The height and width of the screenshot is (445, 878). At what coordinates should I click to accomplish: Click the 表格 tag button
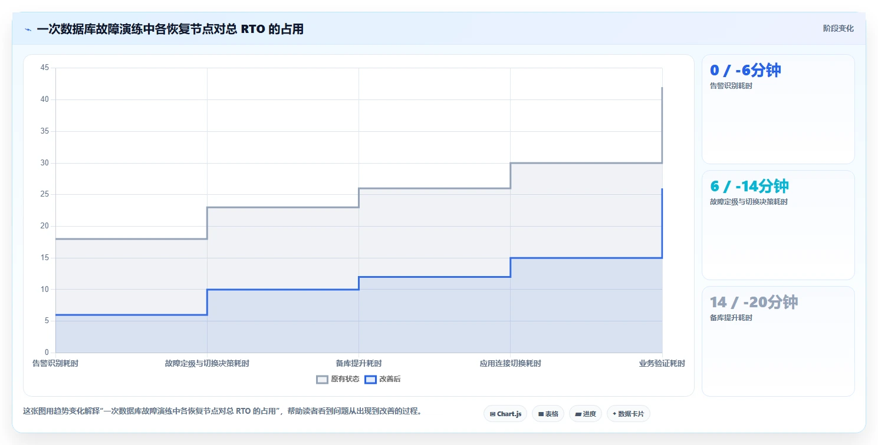click(548, 414)
